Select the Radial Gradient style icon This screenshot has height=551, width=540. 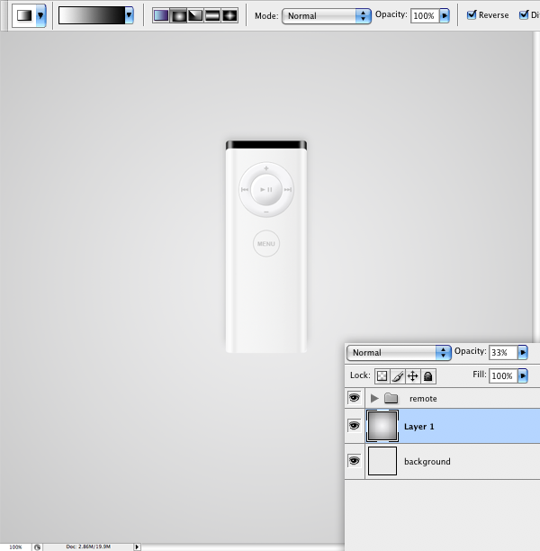point(178,15)
